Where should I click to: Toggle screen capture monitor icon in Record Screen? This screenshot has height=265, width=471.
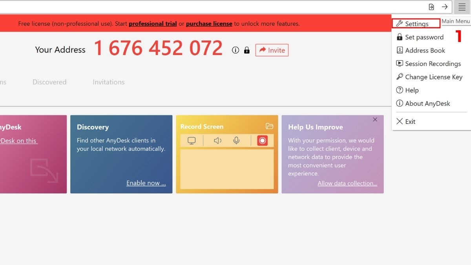(192, 141)
